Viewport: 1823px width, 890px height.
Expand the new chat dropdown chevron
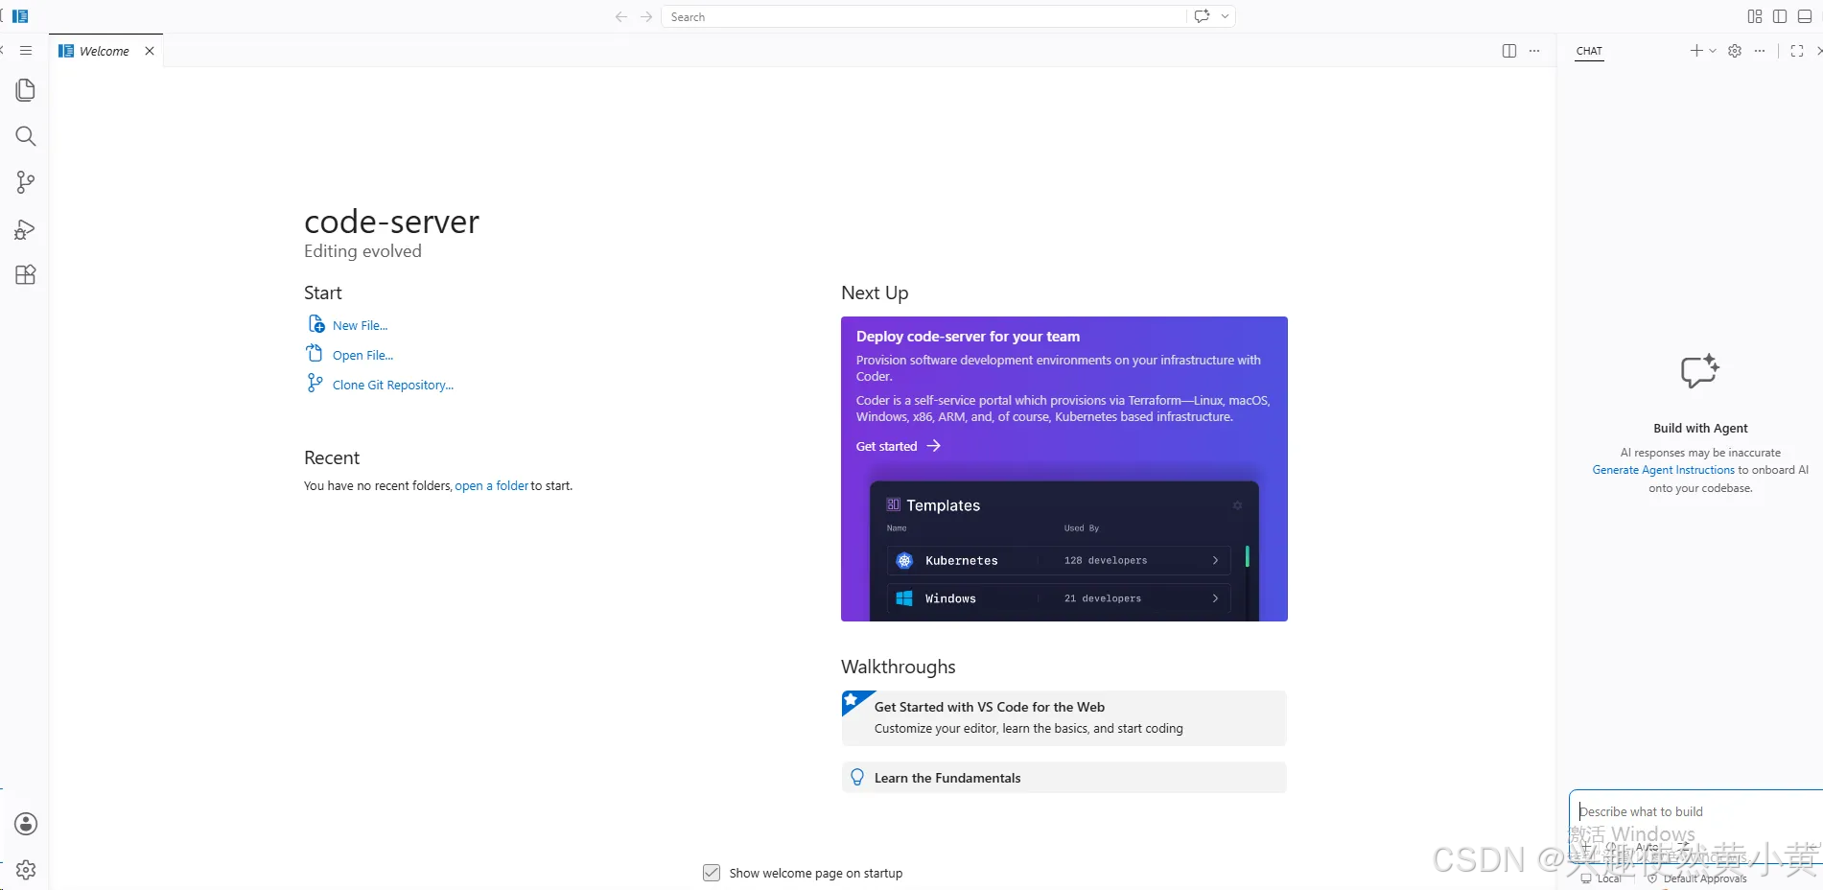pyautogui.click(x=1713, y=51)
